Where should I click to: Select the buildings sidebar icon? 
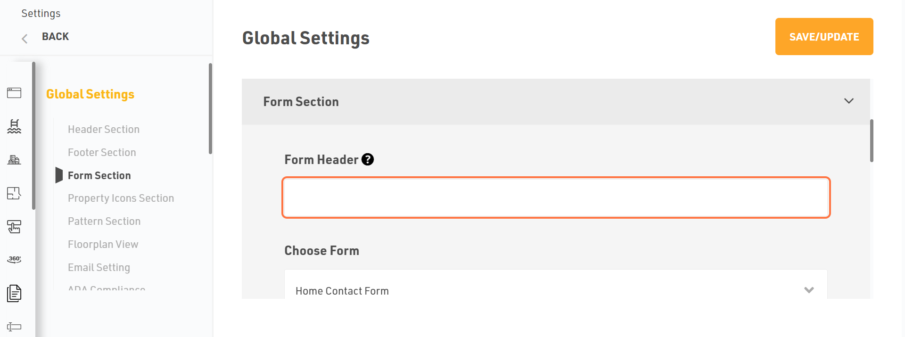pos(14,160)
